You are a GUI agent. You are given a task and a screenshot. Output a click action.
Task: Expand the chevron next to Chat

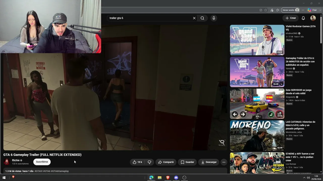coord(320,10)
